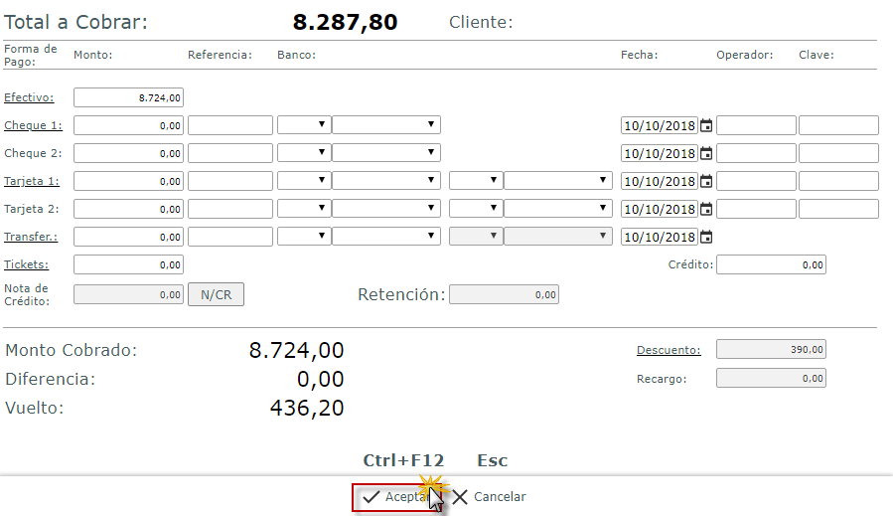Expand Tarjeta 1 second wide card dropdown
This screenshot has height=516, width=893.
(558, 181)
